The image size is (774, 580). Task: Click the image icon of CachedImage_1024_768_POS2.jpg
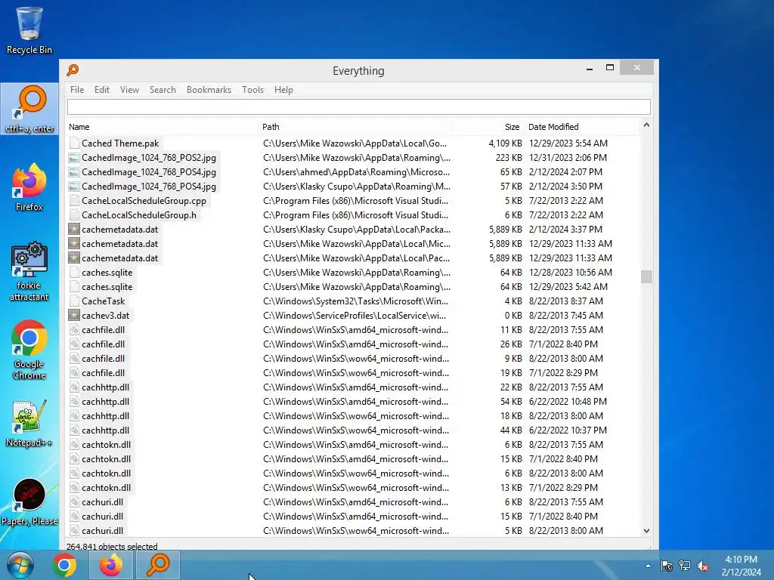click(74, 158)
